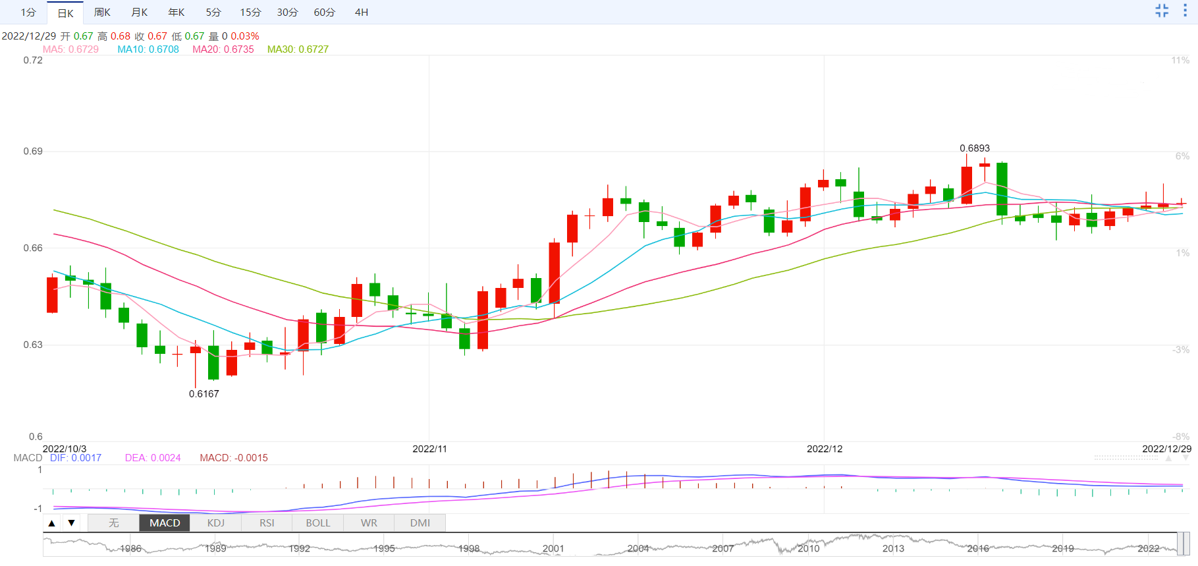Click 2010 on the overview timeline
Screen dimensions: 1198x566
(809, 548)
